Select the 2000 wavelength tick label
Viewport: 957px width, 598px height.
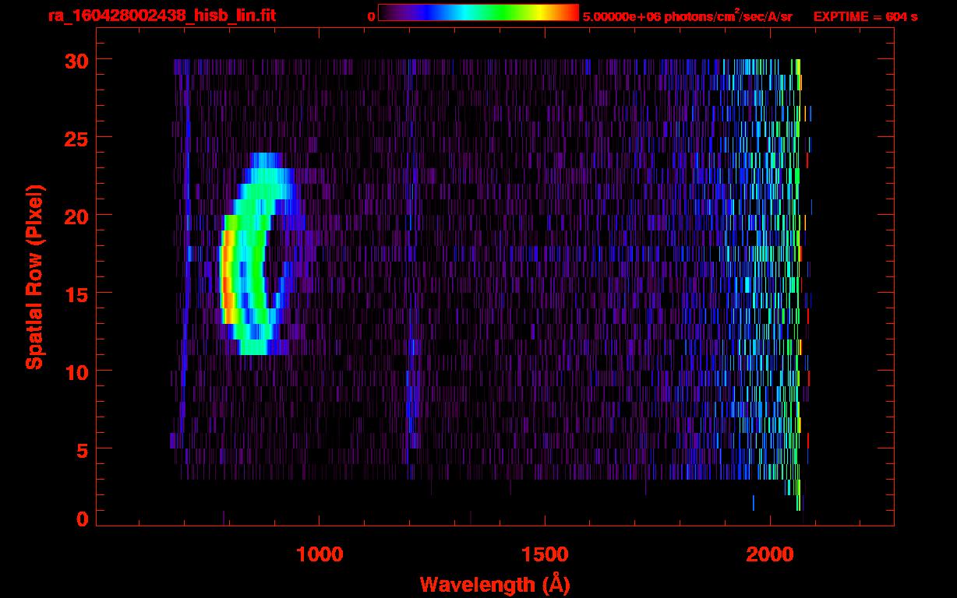coord(771,554)
